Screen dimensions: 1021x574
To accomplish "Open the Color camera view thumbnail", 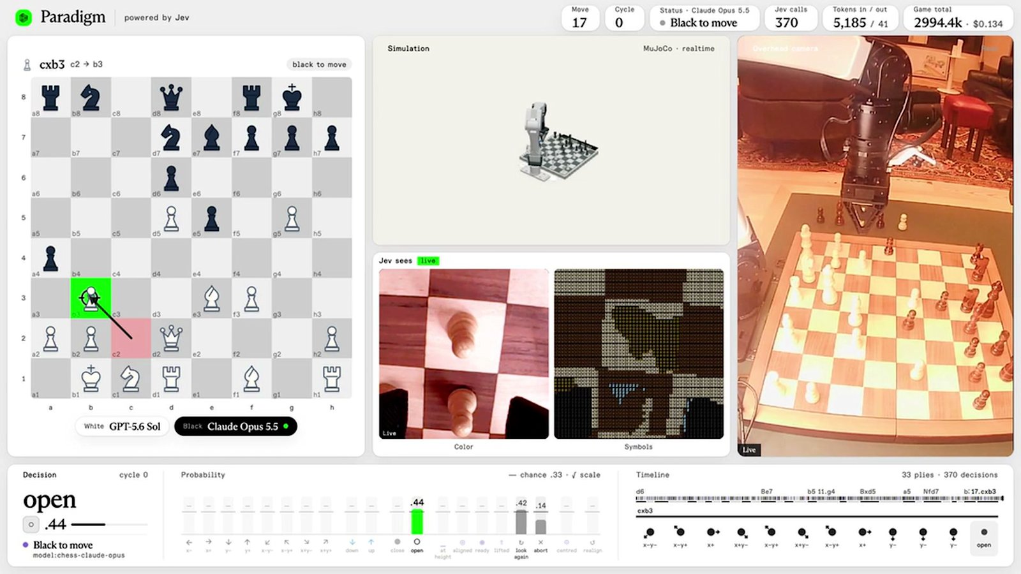I will pos(464,354).
